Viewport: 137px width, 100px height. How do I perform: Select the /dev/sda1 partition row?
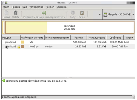click(68, 42)
